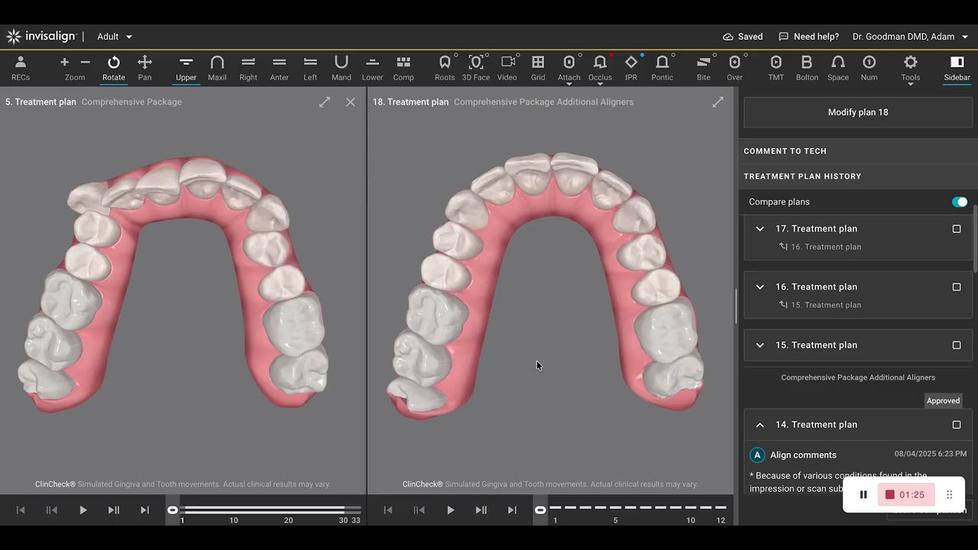Screen dimensions: 978x550
Task: Toggle the Roots display
Action: tap(445, 67)
